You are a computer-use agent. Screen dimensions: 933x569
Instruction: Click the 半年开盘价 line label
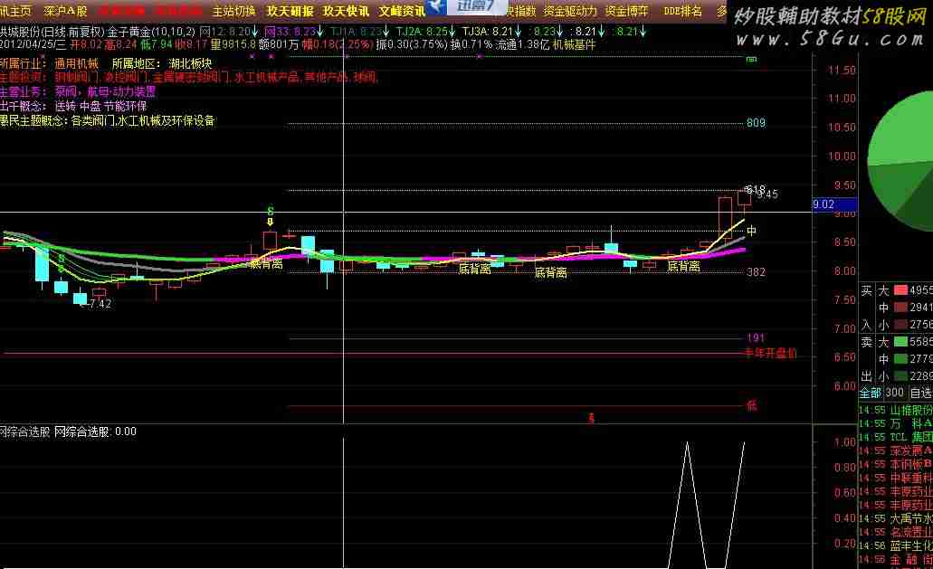(x=771, y=353)
